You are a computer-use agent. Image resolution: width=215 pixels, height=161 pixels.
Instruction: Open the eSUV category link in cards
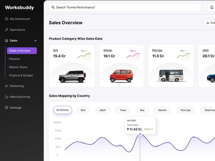coord(206,50)
